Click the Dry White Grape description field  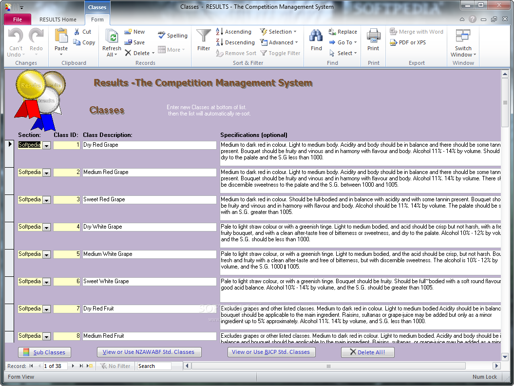[x=150, y=227]
